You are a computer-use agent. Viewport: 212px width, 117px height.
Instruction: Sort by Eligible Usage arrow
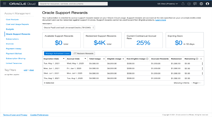pyautogui.click(x=123, y=59)
